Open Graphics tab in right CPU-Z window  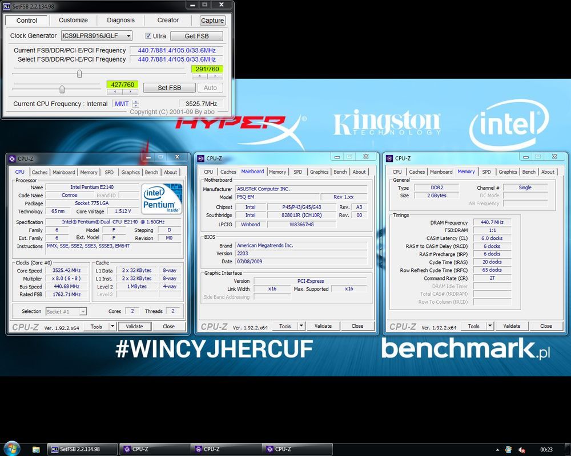point(508,172)
